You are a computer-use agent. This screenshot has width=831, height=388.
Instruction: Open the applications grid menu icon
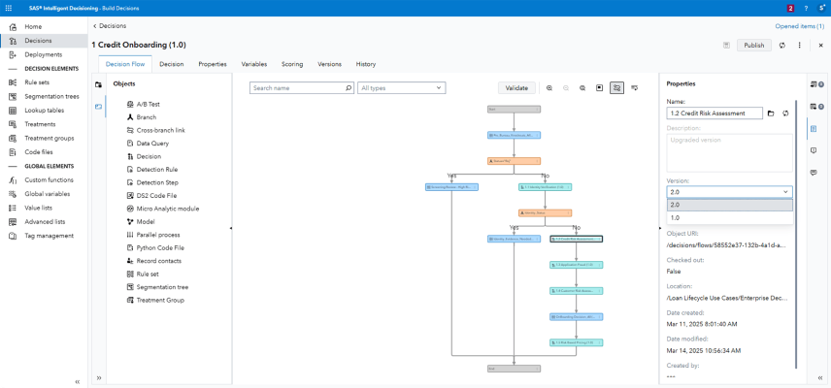pos(9,8)
